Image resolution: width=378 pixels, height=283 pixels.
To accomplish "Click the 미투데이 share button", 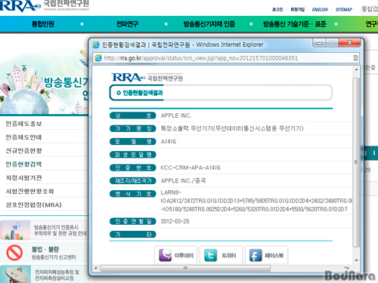I will point(175,255).
